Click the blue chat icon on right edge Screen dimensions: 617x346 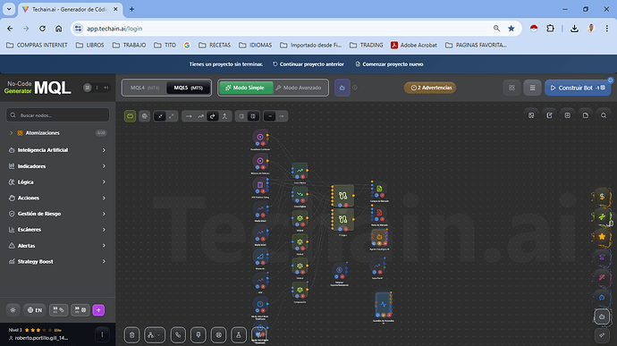(x=602, y=297)
